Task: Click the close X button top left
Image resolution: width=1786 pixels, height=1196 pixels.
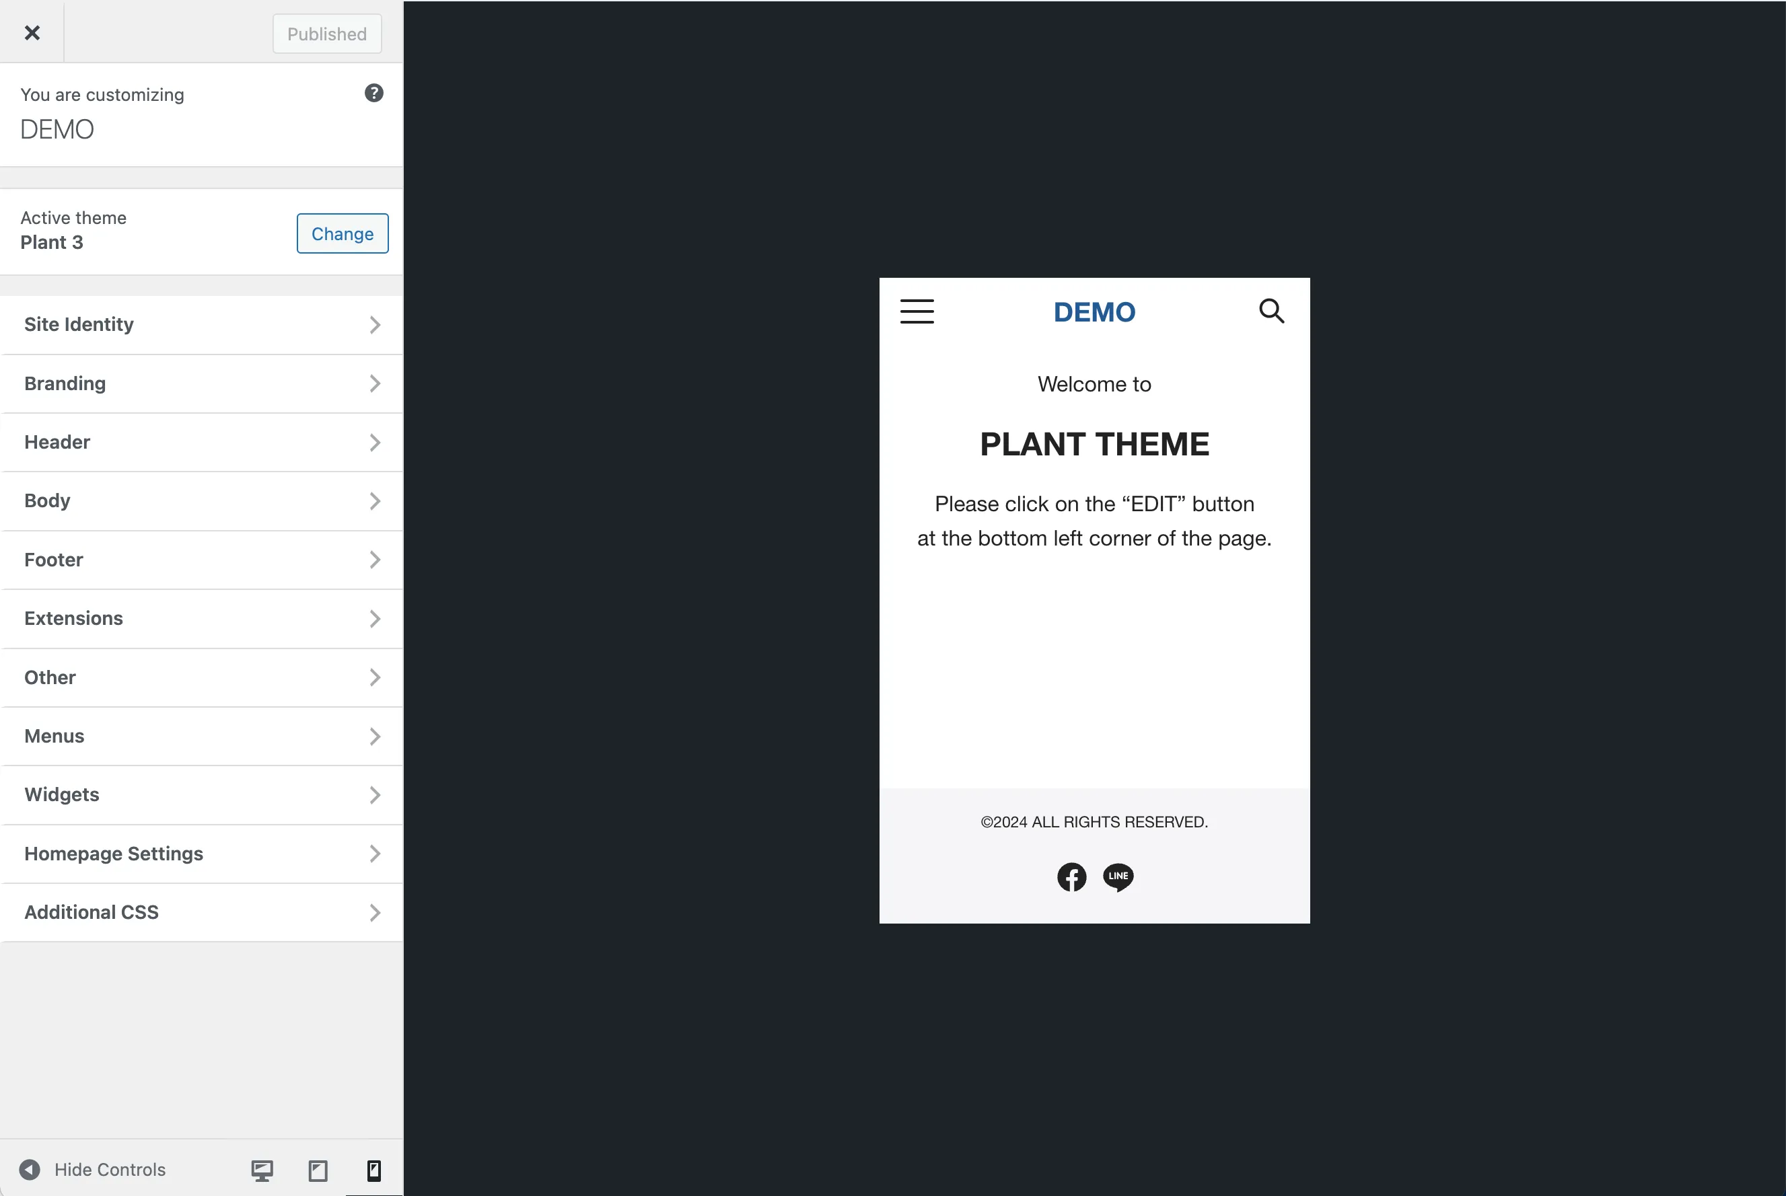Action: (32, 32)
